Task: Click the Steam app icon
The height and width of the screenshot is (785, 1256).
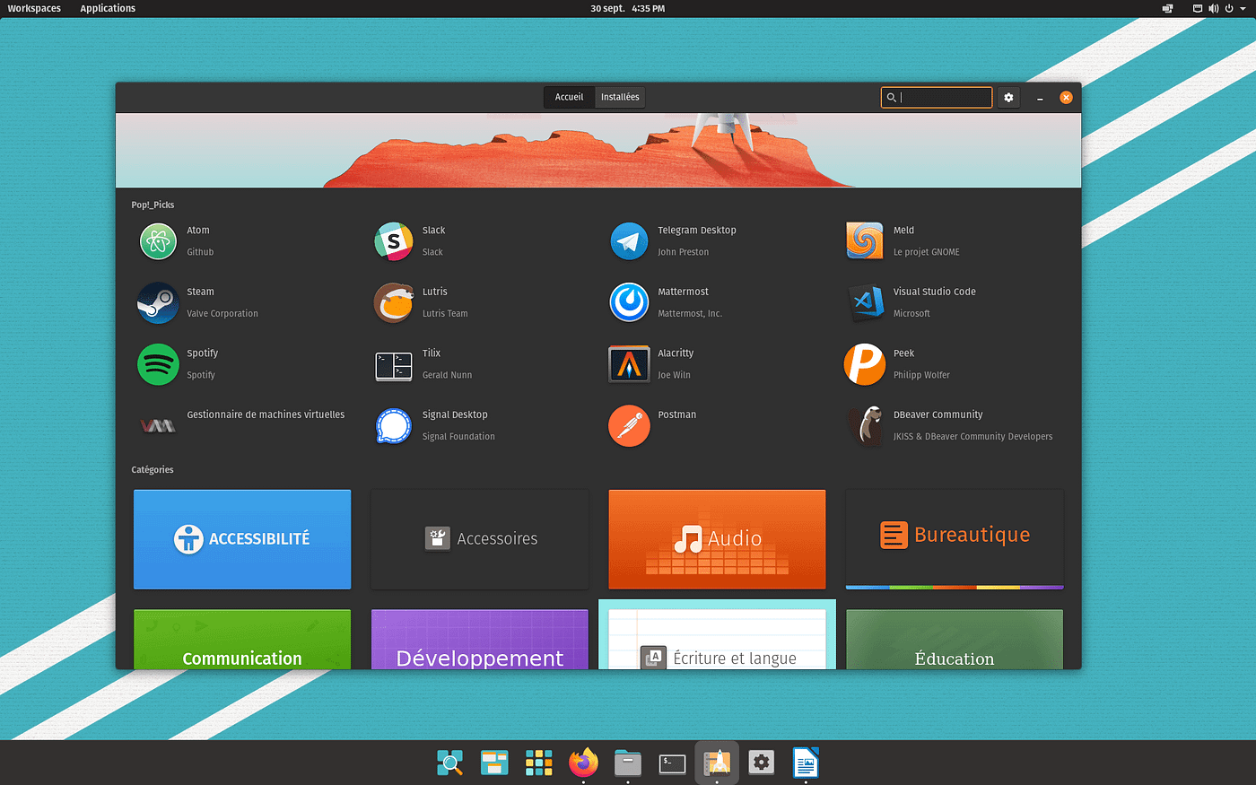Action: tap(158, 303)
